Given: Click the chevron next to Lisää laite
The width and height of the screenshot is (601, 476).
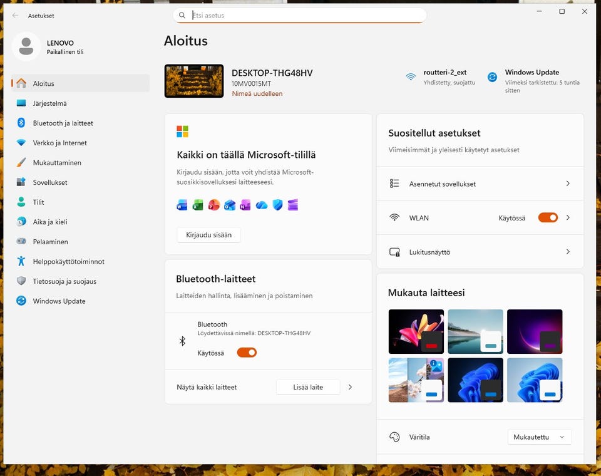Looking at the screenshot, I should [350, 387].
